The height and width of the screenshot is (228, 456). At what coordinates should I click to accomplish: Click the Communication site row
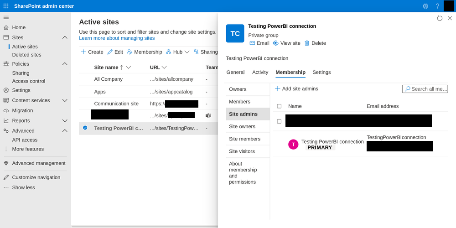pos(148,104)
